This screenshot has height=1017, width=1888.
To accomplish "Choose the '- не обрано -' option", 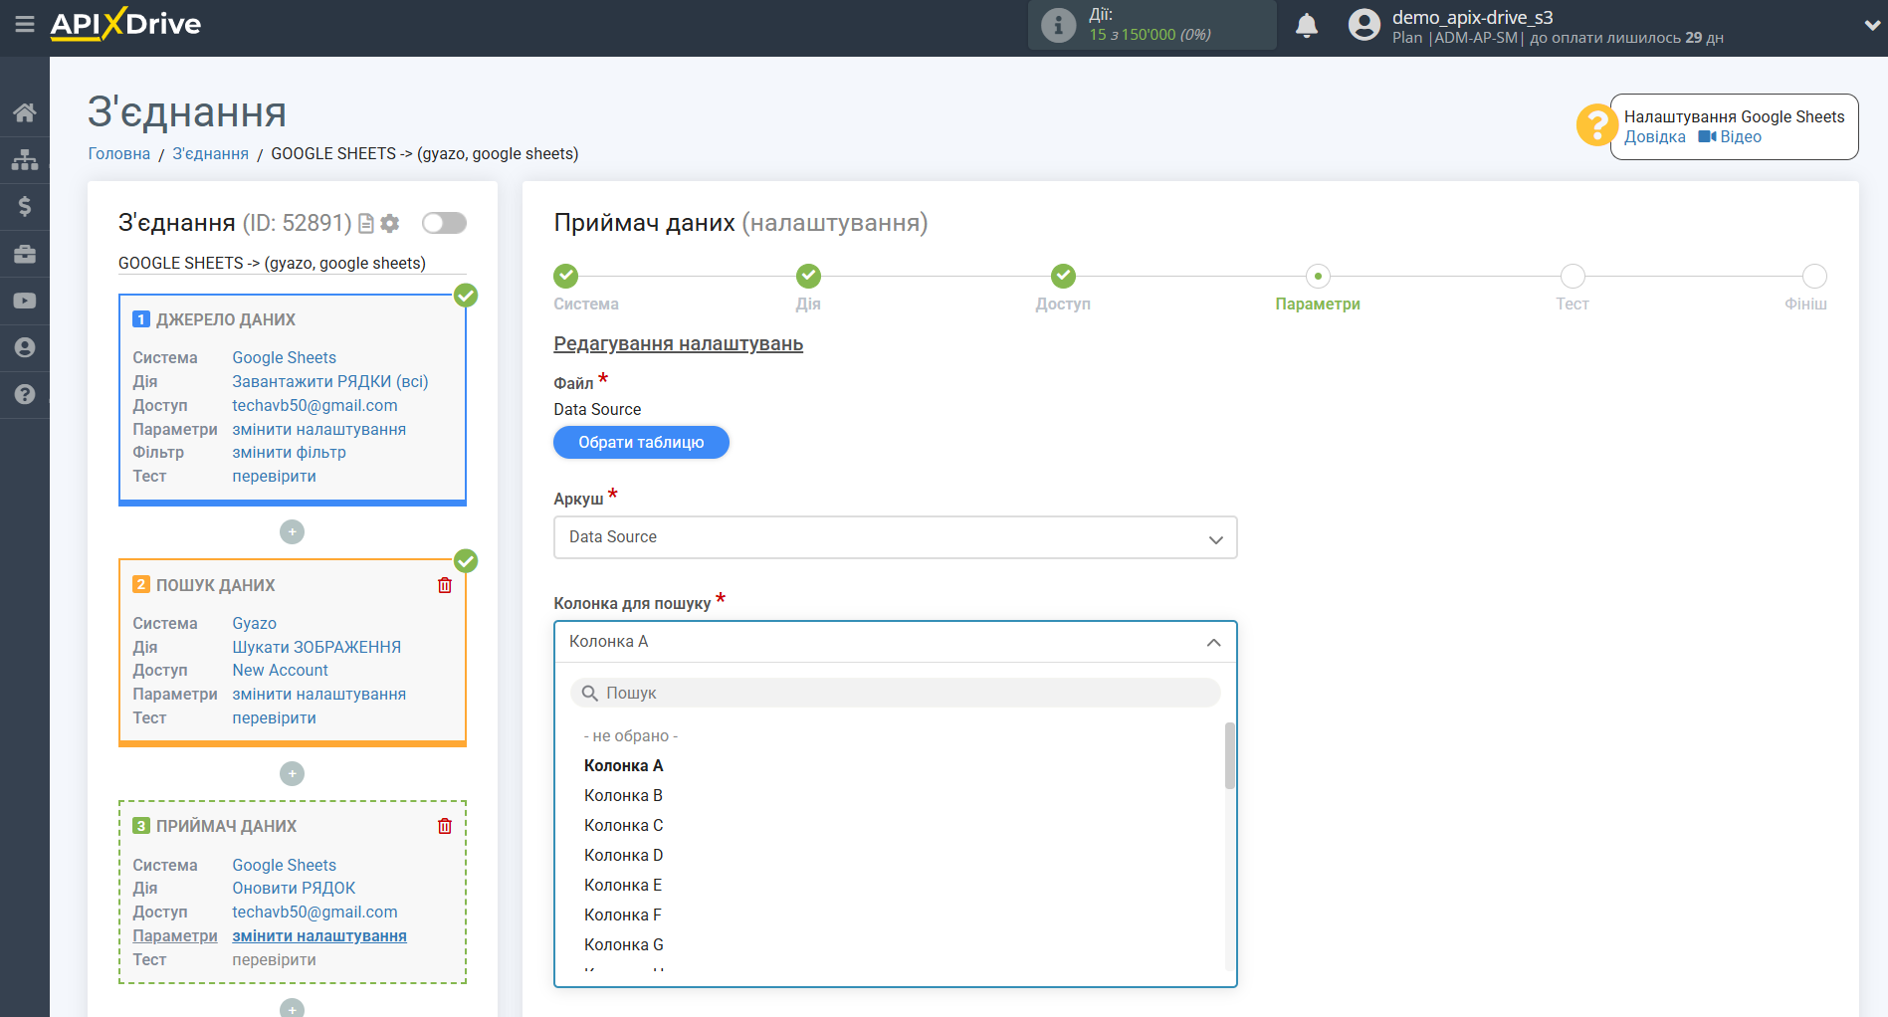I will coord(630,735).
